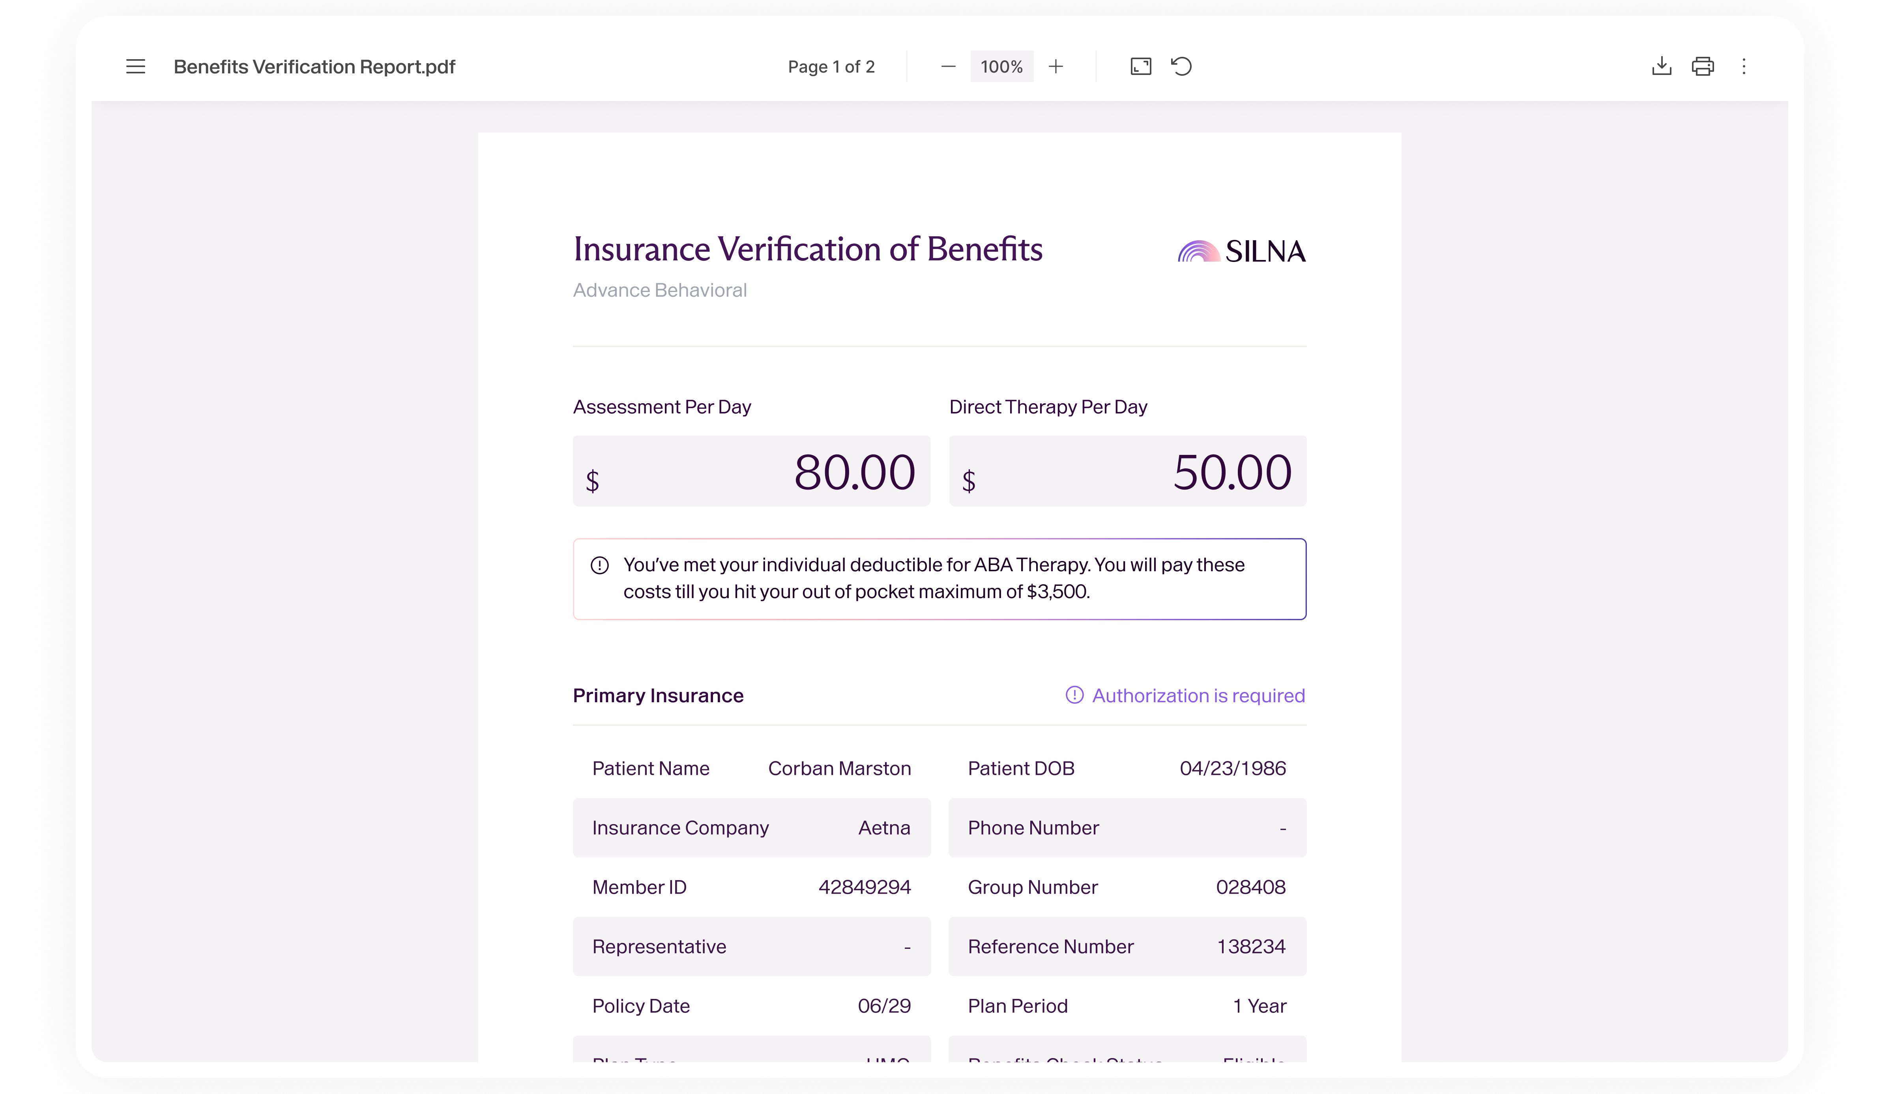Click the Reference Number row

(x=1127, y=946)
